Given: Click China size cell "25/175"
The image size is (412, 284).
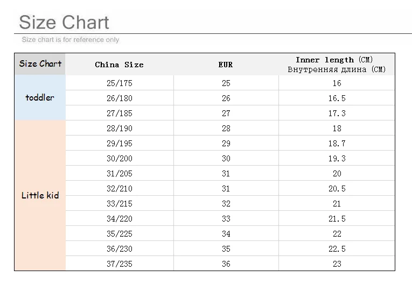Looking at the screenshot, I should (119, 83).
